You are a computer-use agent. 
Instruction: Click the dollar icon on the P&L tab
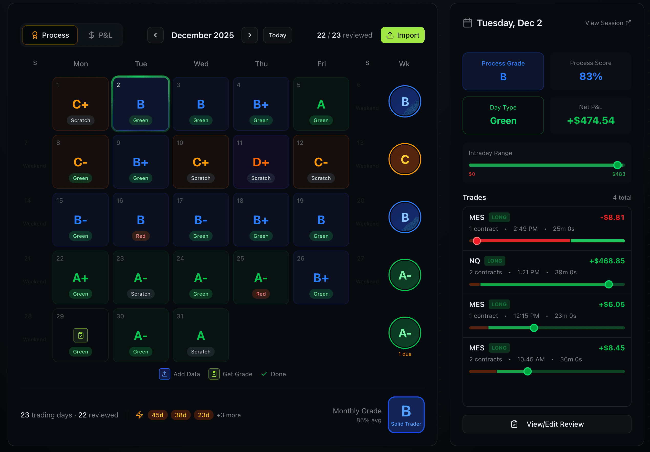point(91,35)
